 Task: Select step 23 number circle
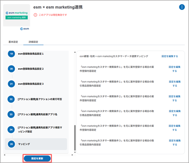point(11,114)
